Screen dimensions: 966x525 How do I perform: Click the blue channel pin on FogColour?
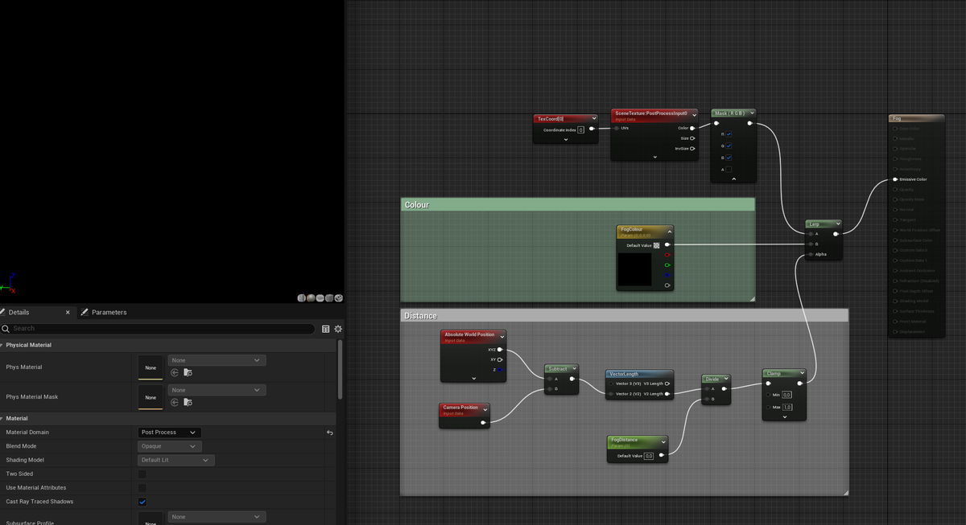tap(667, 275)
